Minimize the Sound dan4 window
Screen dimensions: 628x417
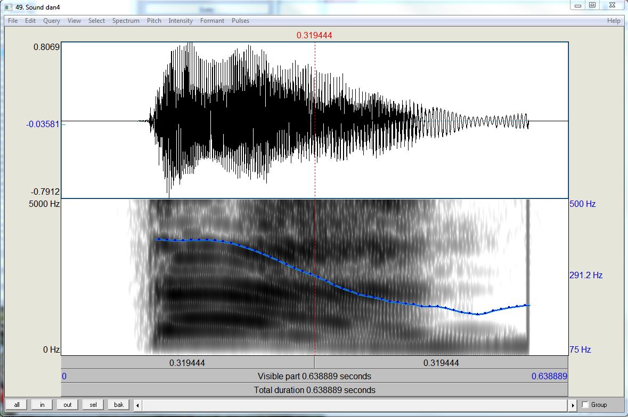[x=578, y=5]
